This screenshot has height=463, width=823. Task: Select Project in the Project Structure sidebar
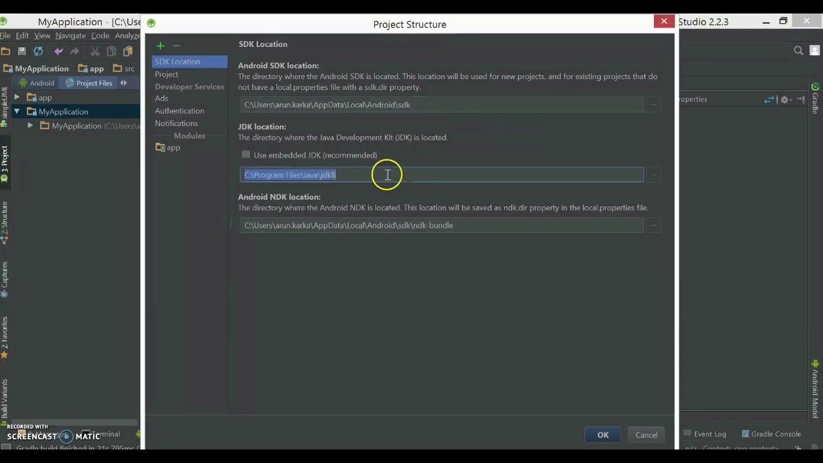167,75
